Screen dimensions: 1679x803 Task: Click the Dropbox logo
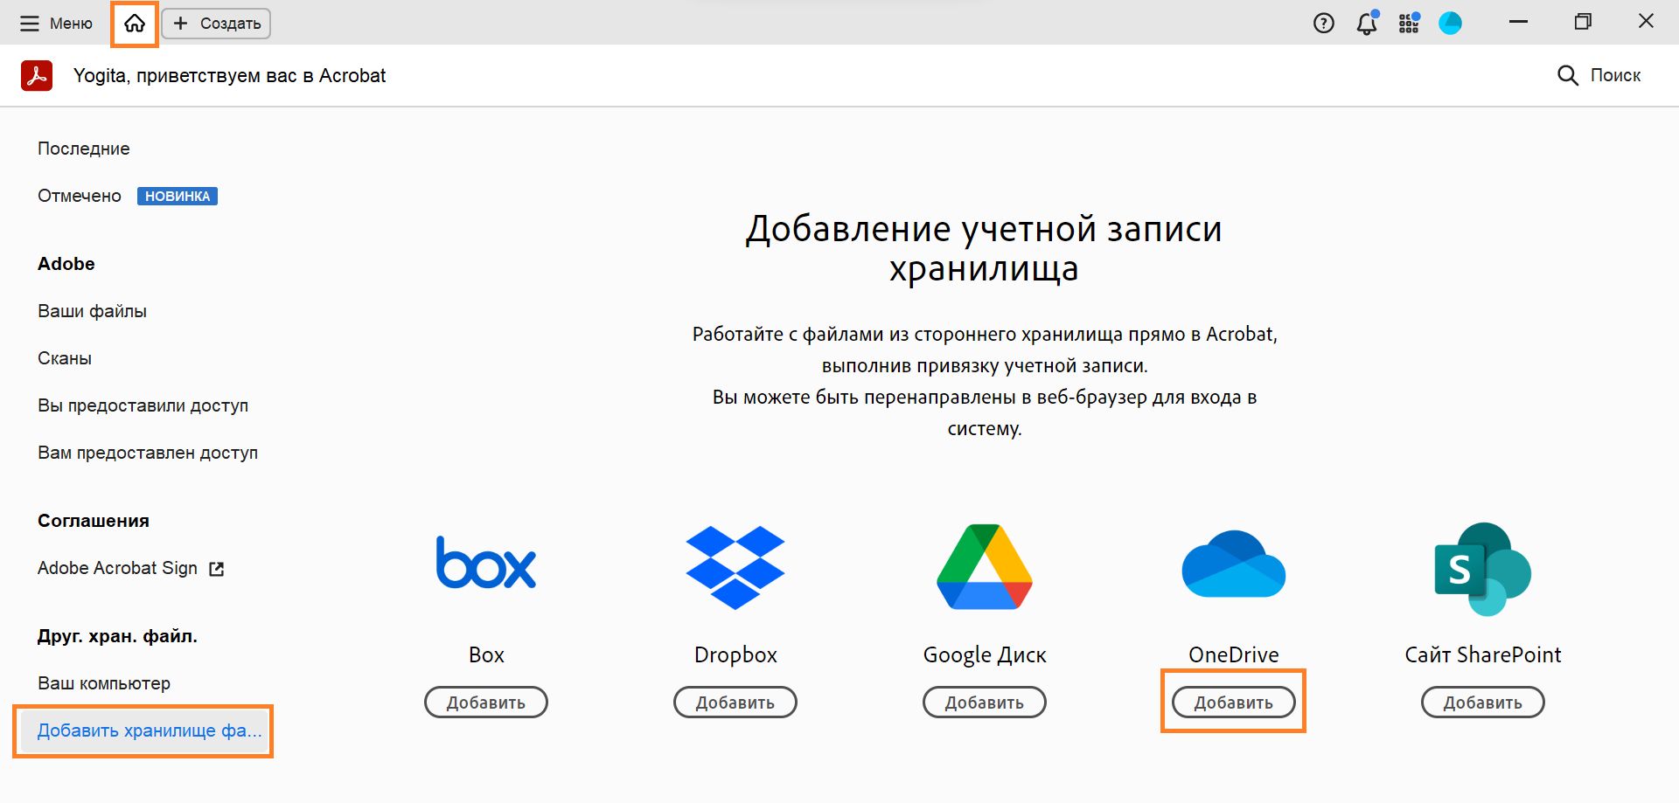click(735, 567)
